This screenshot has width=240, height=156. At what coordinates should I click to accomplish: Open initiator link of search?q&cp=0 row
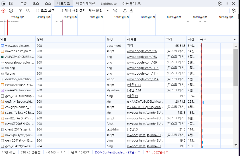(145, 113)
